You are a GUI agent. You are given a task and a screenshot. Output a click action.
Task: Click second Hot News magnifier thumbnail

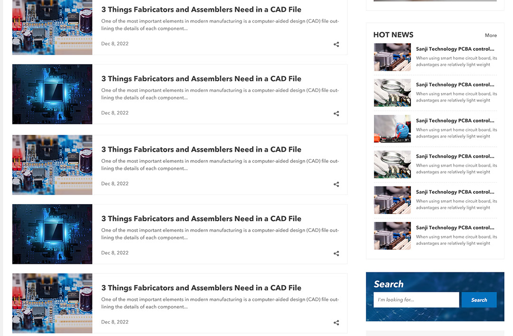coord(392,93)
